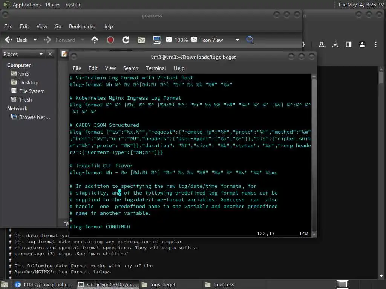This screenshot has height=289, width=386.
Task: Click the Back arrow in file manager
Action: pyautogui.click(x=9, y=40)
